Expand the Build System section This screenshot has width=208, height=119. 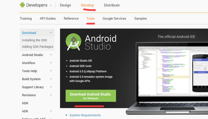51,79
